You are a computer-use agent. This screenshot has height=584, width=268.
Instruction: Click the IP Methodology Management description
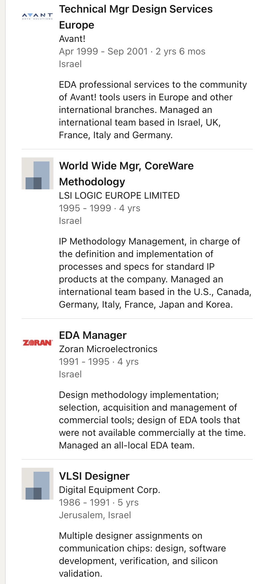155,273
